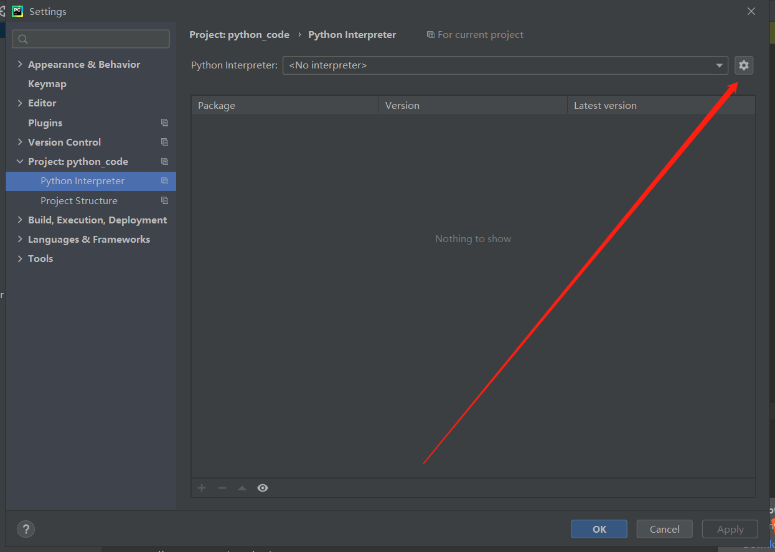Sort by Package column header
Screen dimensions: 775x552
click(x=285, y=105)
